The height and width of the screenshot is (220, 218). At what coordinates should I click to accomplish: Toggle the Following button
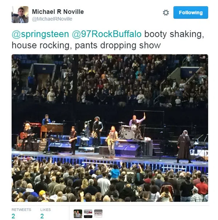coord(191,12)
